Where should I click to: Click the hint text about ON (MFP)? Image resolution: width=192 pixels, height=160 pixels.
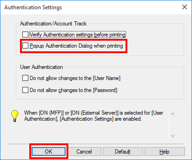click(93, 116)
